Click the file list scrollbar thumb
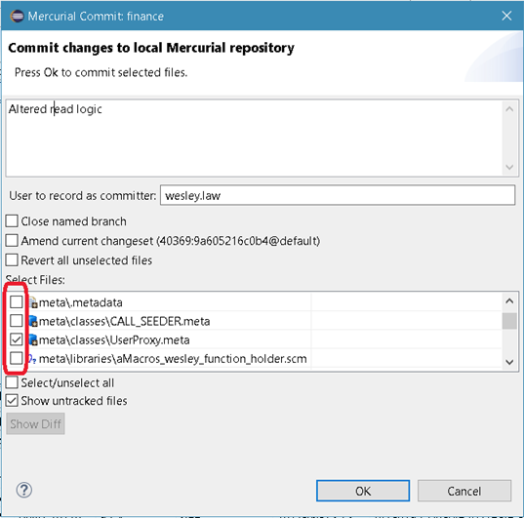This screenshot has width=524, height=518. coord(509,321)
